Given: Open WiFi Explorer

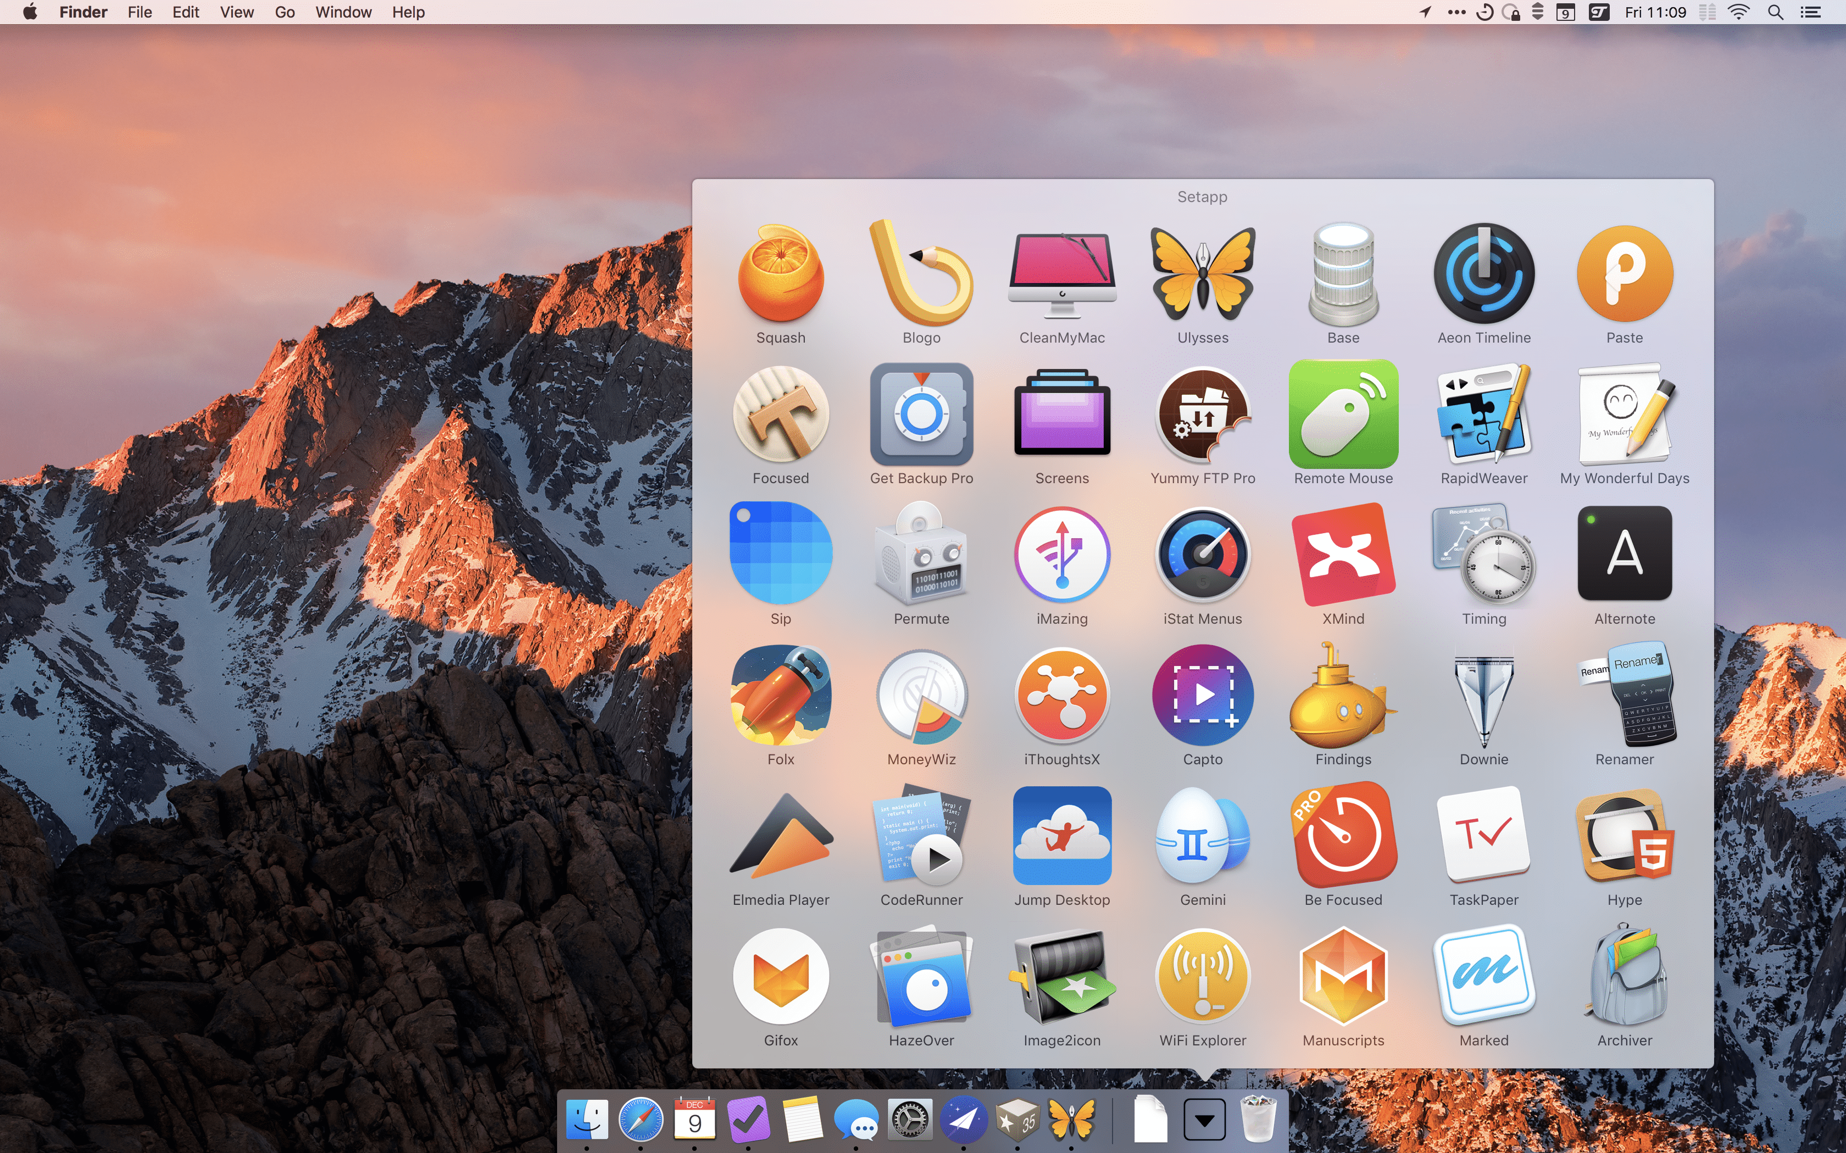Looking at the screenshot, I should point(1202,975).
